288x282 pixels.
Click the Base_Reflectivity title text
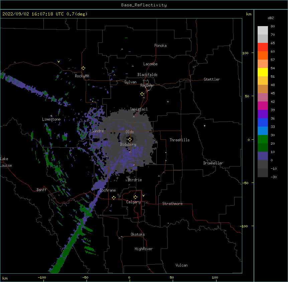pos(144,5)
